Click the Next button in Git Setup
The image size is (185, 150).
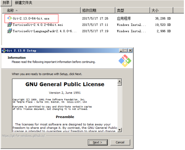point(97,142)
